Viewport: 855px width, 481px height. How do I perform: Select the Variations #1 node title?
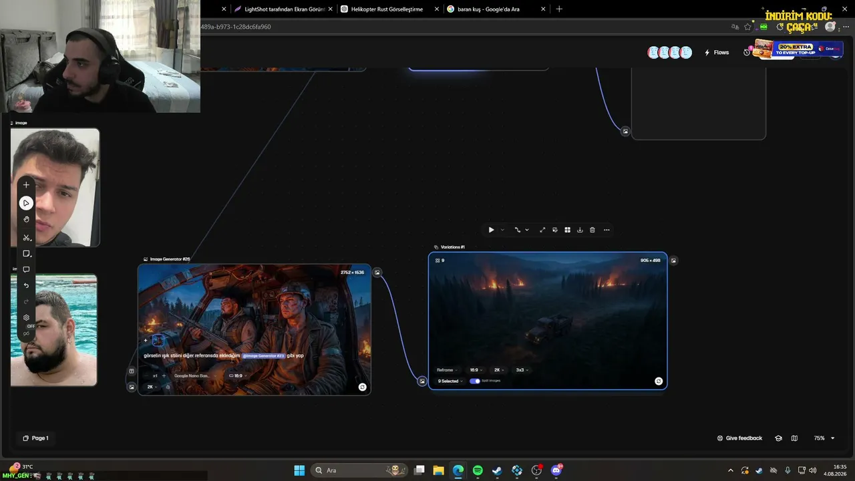(452, 247)
